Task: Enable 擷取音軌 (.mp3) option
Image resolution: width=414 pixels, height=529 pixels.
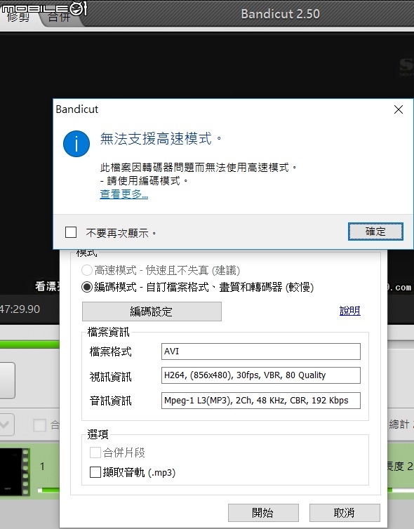Action: point(95,472)
